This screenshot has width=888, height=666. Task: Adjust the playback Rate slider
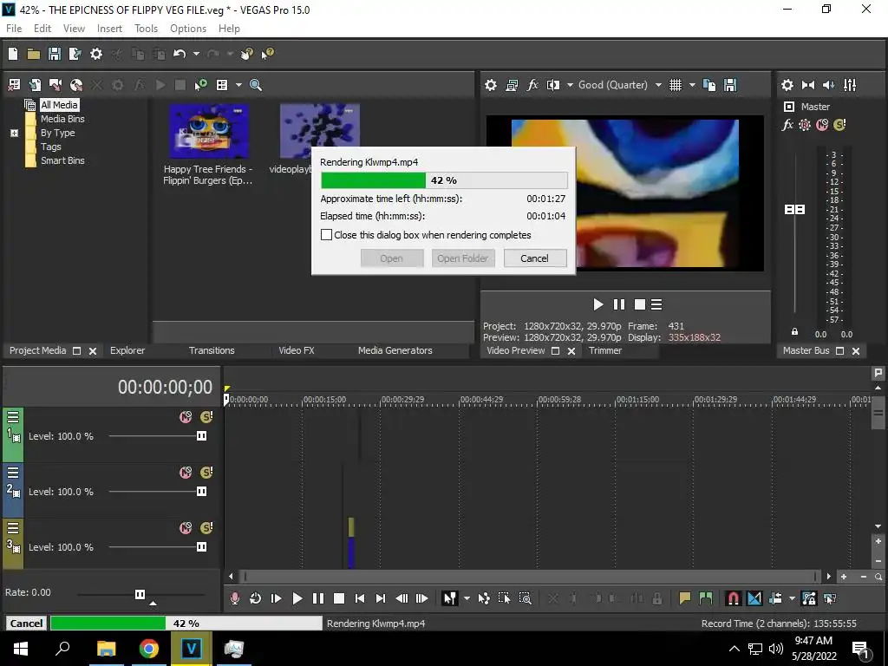coord(140,595)
